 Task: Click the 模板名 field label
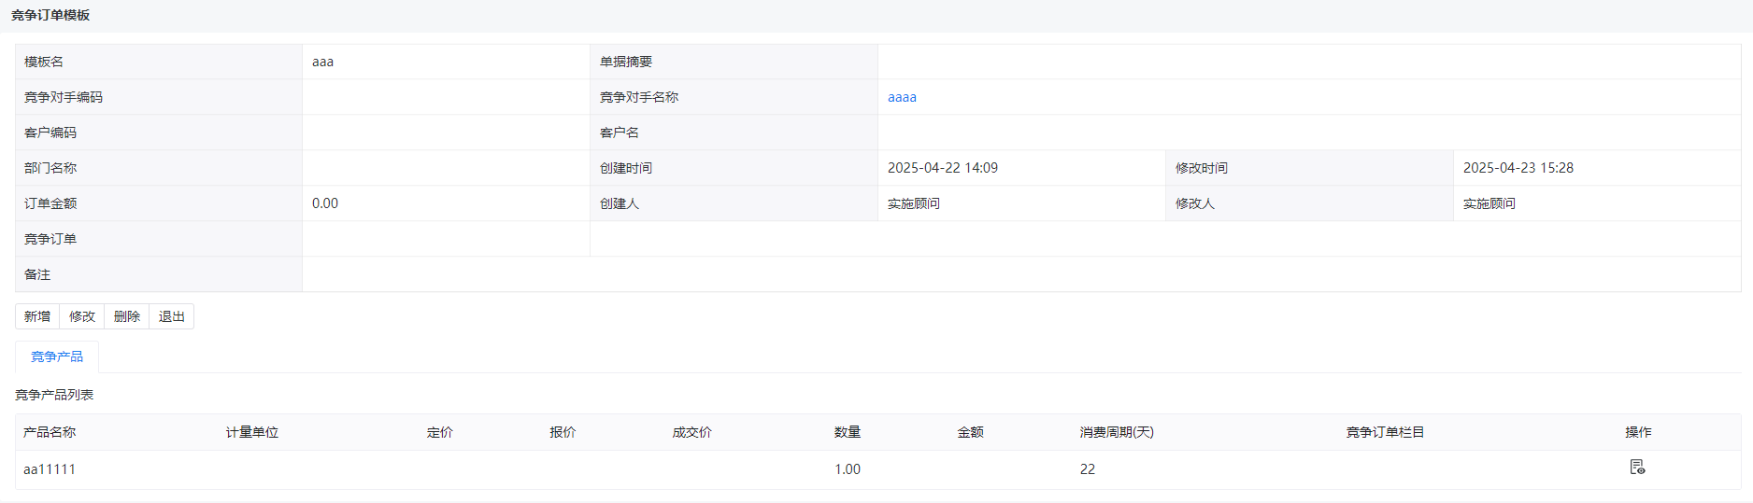44,62
